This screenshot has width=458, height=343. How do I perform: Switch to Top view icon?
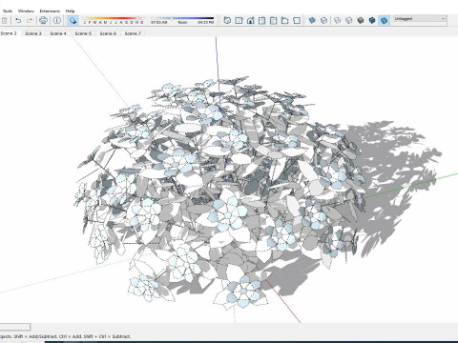[x=239, y=20]
